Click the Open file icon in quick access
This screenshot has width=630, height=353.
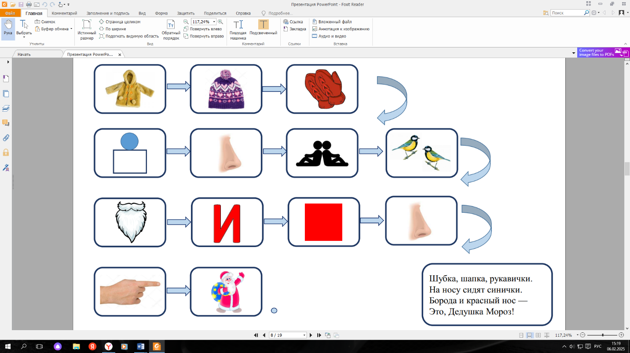click(12, 4)
